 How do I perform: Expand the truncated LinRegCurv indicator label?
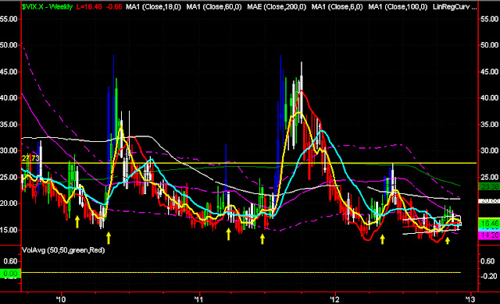455,7
